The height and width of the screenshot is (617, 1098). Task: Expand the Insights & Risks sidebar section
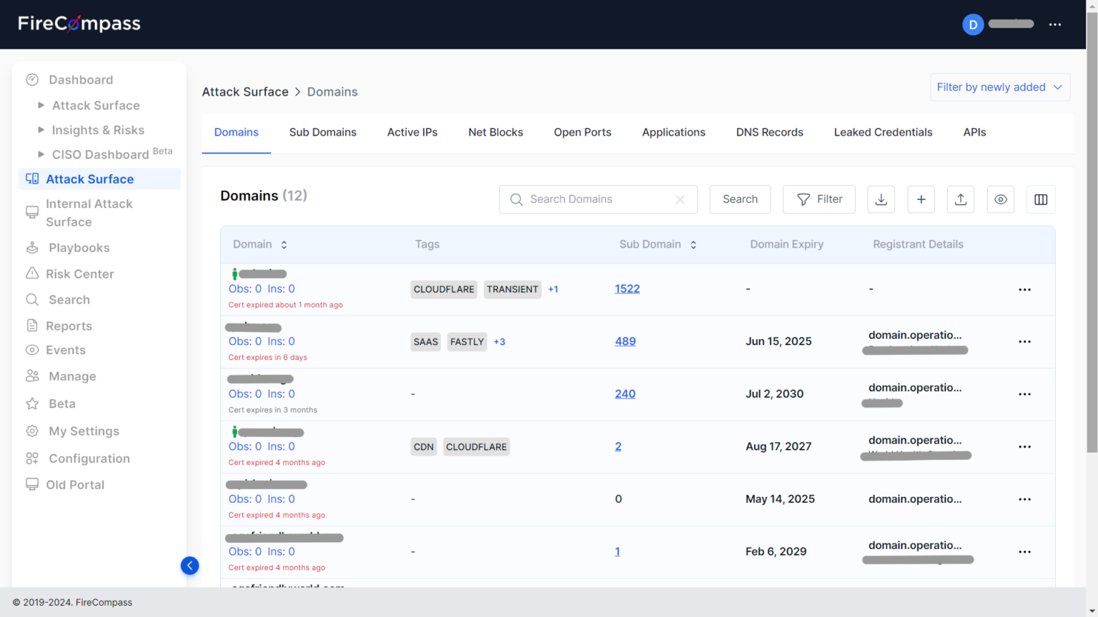click(x=98, y=130)
